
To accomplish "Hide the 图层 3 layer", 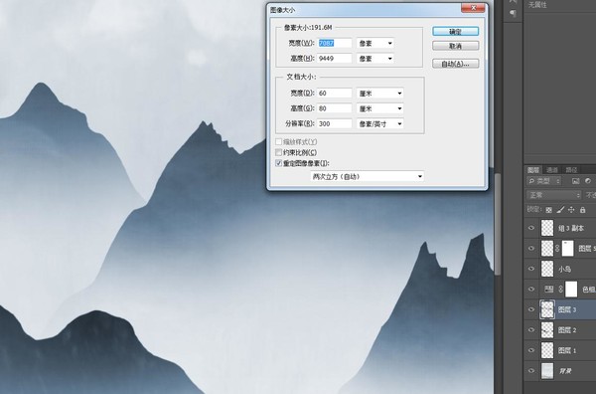I will click(x=531, y=309).
